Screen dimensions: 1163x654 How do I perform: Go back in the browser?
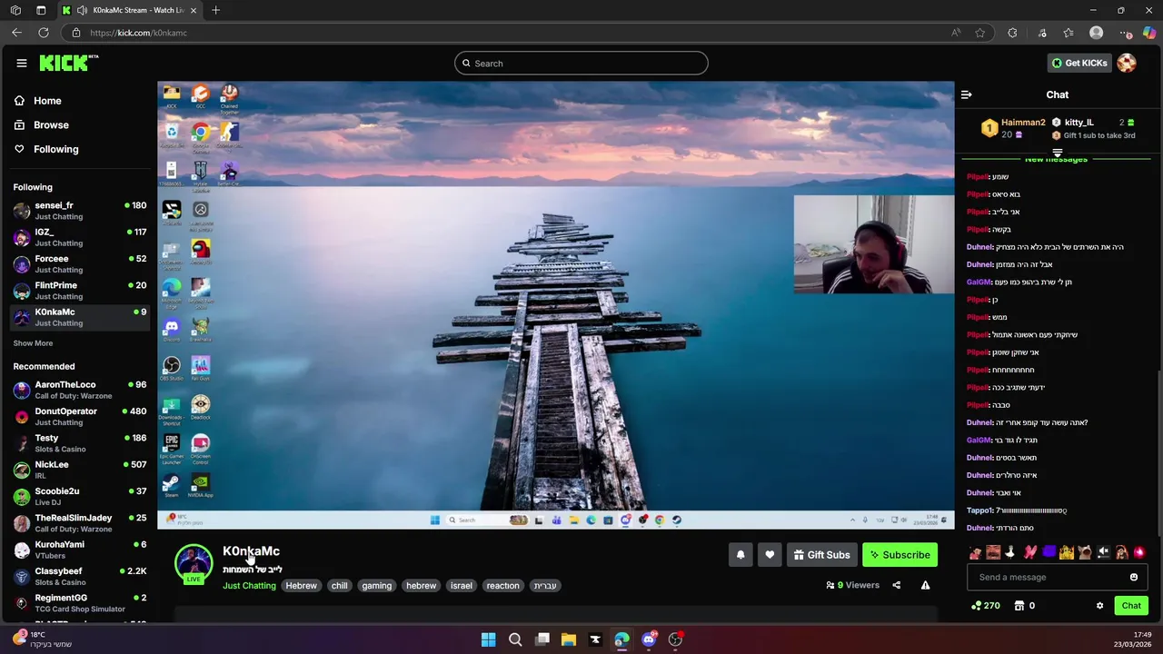coord(16,33)
